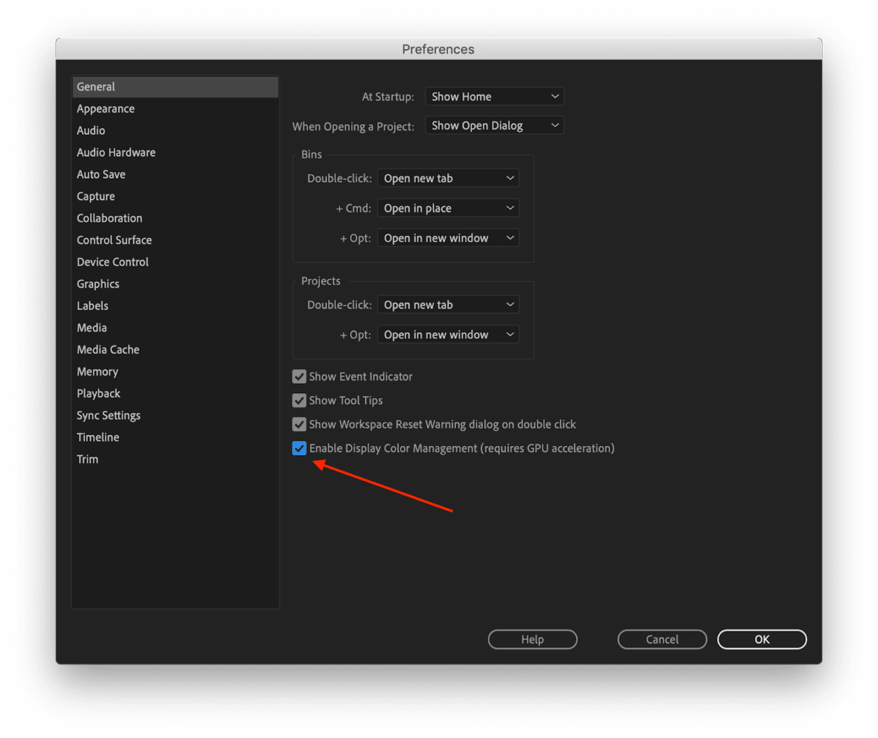This screenshot has width=878, height=738.
Task: Uncheck Show Workspace Reset Warning dialog
Action: [x=299, y=424]
